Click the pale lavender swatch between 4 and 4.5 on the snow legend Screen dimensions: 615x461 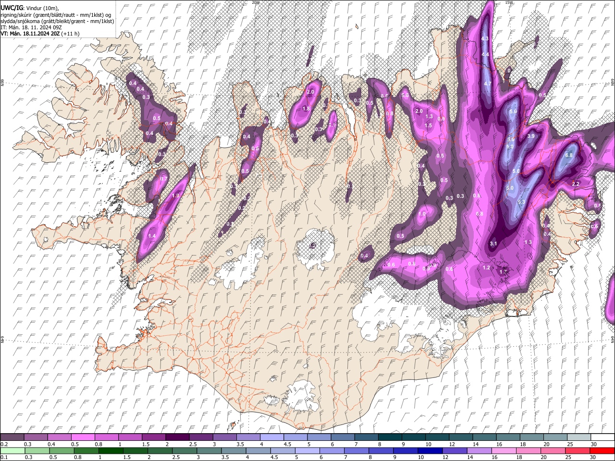(271, 437)
